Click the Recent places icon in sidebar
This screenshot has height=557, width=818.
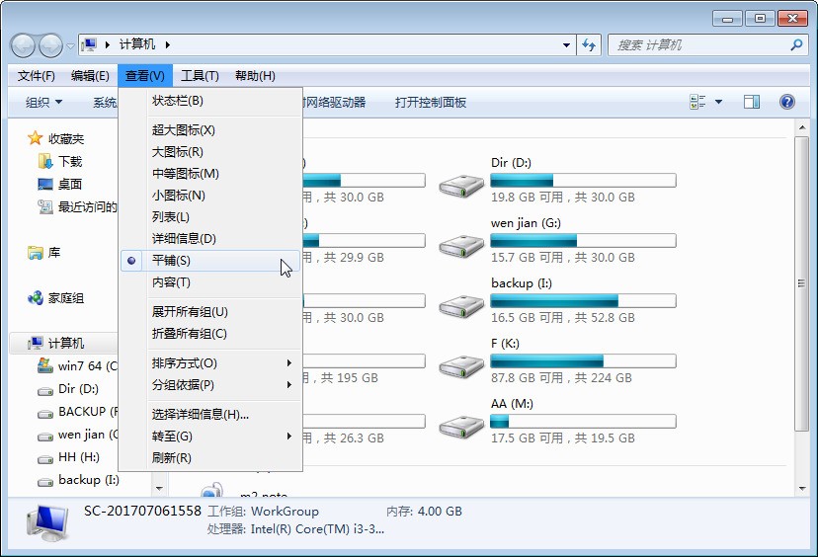click(45, 207)
